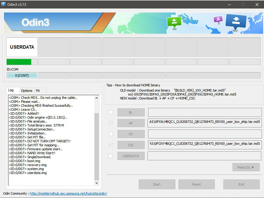264x198 pixels.
Task: Click the green download bubble icon in banner
Action: point(174,22)
